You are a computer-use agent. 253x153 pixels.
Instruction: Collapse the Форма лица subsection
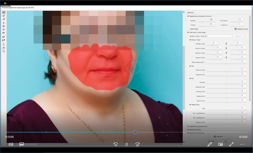[x=190, y=105]
